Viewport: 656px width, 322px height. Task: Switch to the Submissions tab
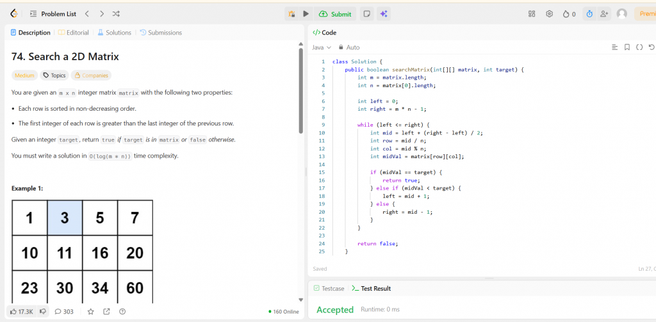point(161,33)
